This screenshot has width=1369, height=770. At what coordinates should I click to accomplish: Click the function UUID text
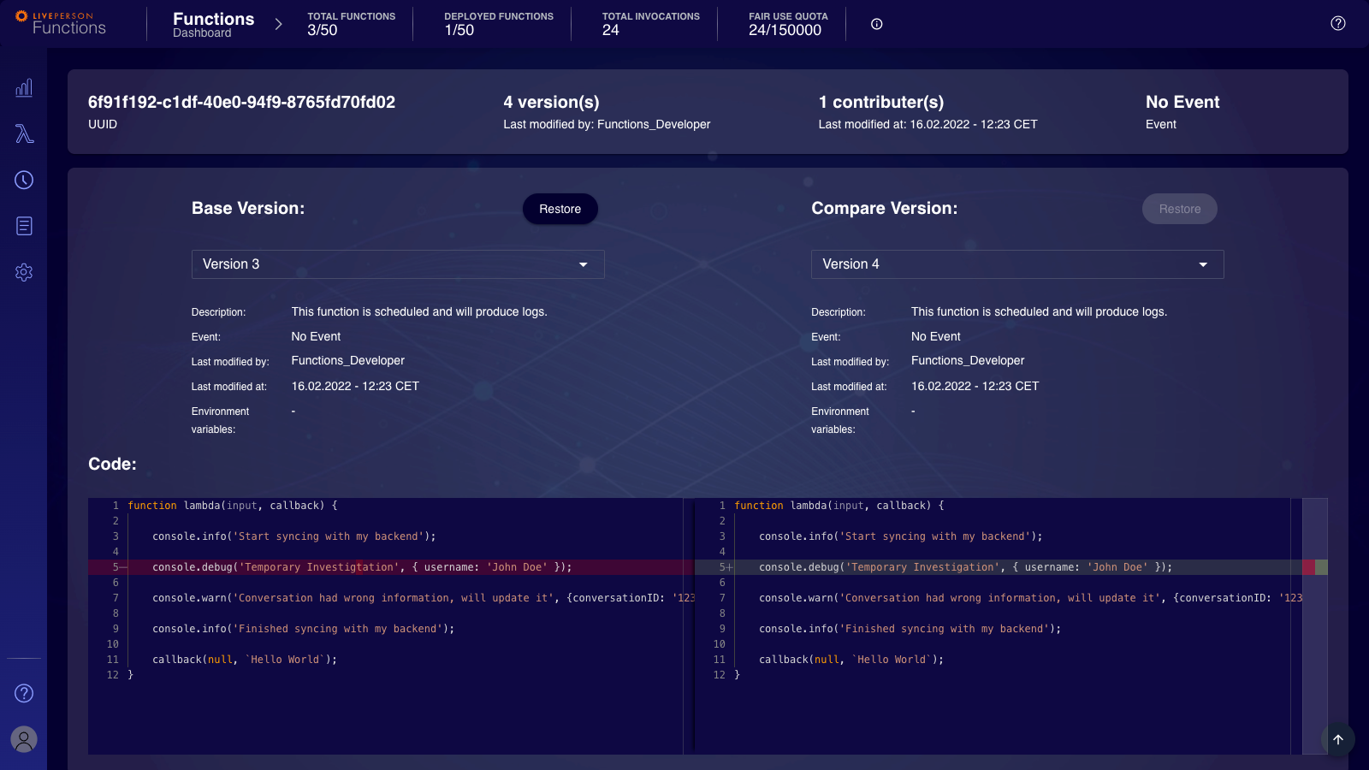pyautogui.click(x=241, y=102)
